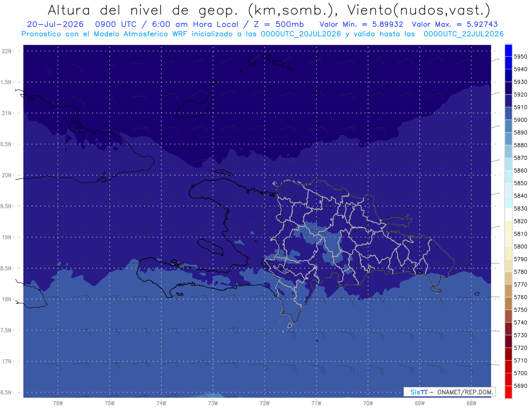The height and width of the screenshot is (409, 529).
Task: Click the '22N' latitude label
Action: coord(7,51)
